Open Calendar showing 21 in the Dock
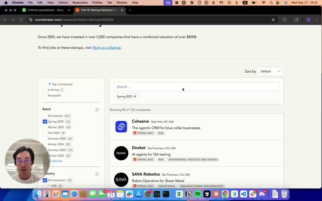This screenshot has height=201, width=322. pyautogui.click(x=111, y=194)
